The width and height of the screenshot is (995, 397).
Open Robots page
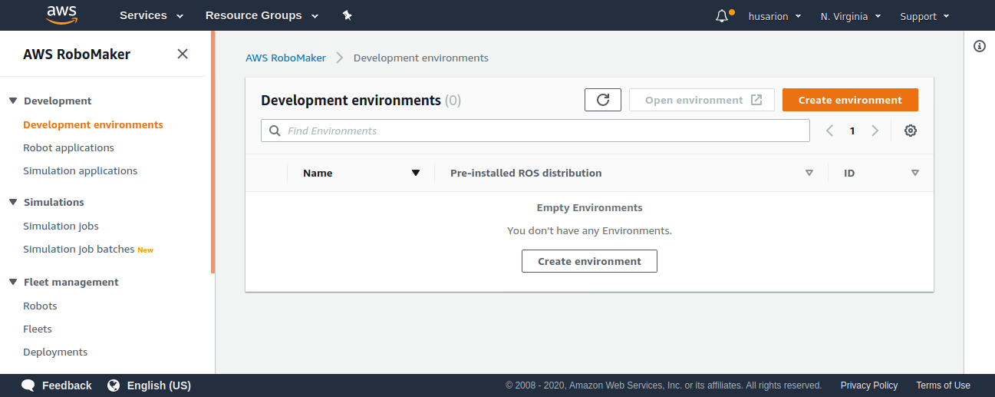[x=40, y=306]
